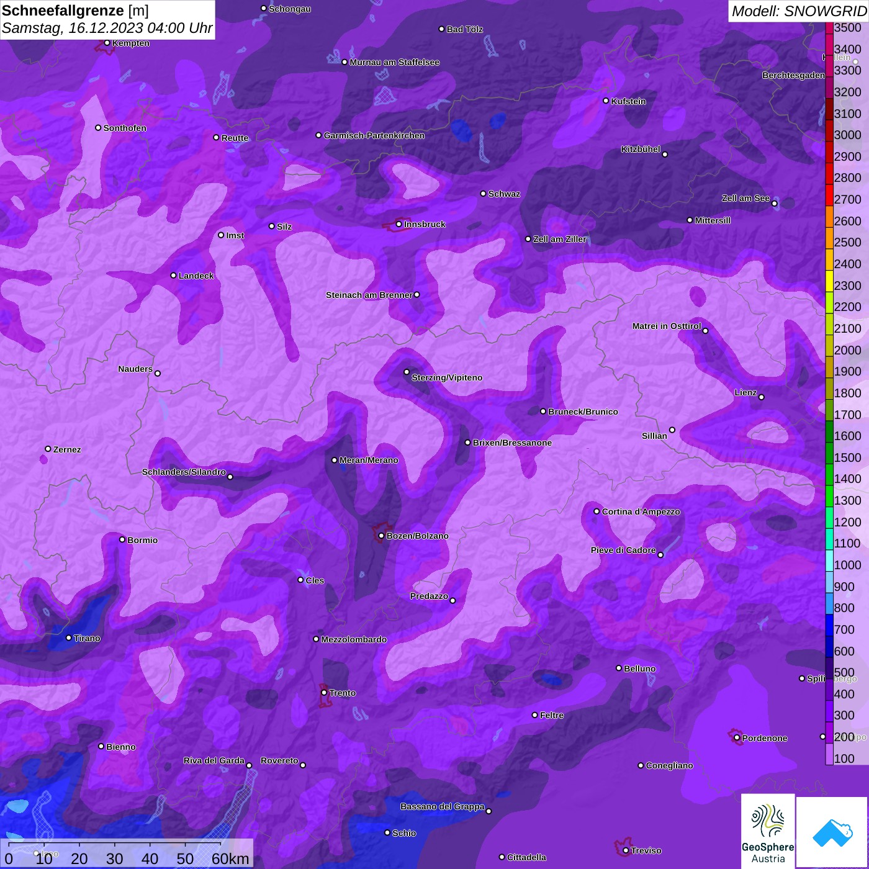
Task: Click the Sonthofen label
Action: click(x=125, y=128)
